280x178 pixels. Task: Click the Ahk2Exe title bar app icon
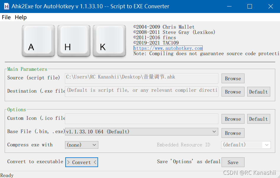click(6, 6)
